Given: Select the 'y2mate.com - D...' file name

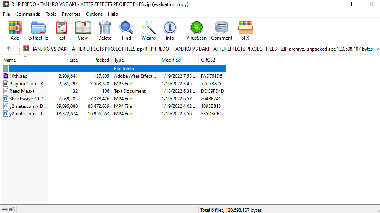Looking at the screenshot, I should [x=28, y=106].
